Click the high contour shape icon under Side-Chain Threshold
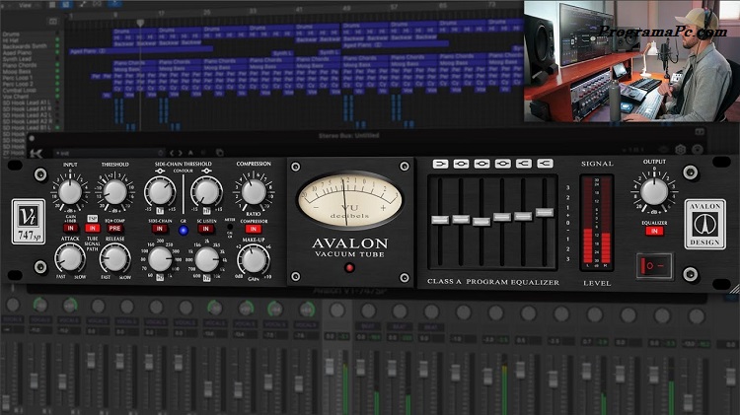Viewport: 740px width, 415px height. (x=206, y=171)
